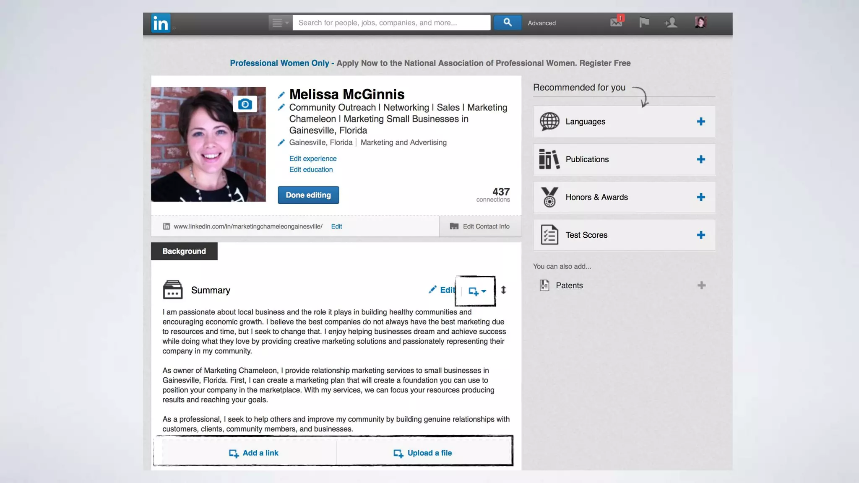Add Honors & Awards section

[x=701, y=197]
